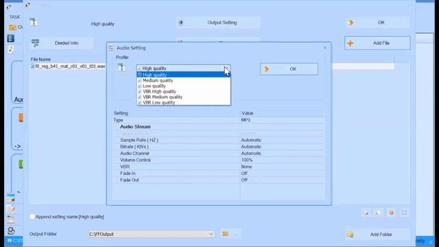This screenshot has width=439, height=247.
Task: Click the grid layout icon above Add Folder
Action: click(x=404, y=213)
